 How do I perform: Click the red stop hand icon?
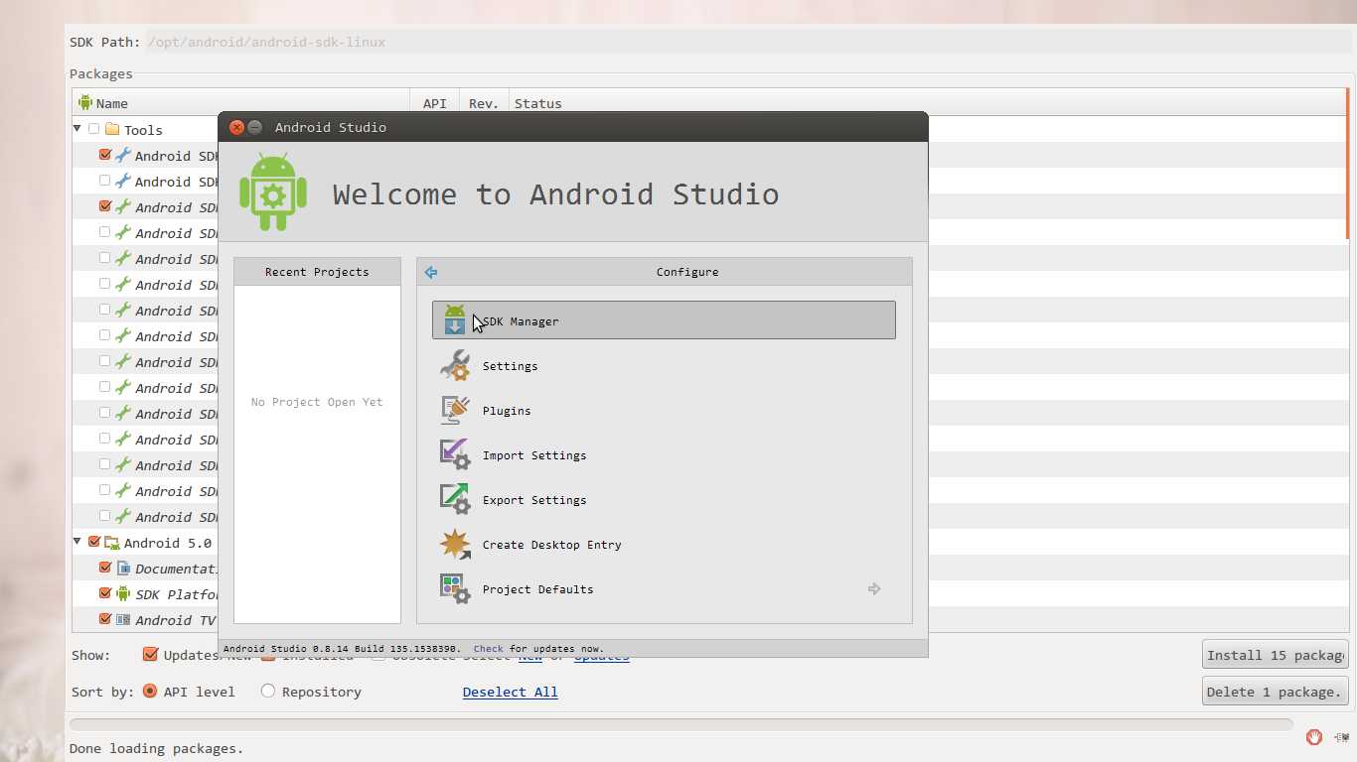(1314, 736)
